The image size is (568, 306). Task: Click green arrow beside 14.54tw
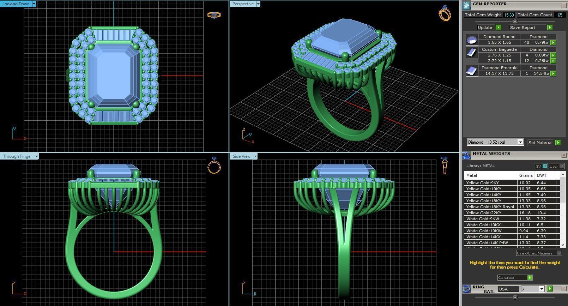pyautogui.click(x=553, y=73)
